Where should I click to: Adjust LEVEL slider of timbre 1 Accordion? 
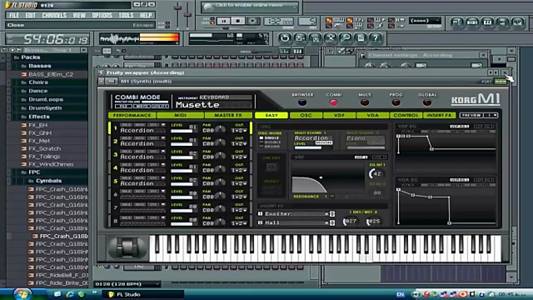183,131
